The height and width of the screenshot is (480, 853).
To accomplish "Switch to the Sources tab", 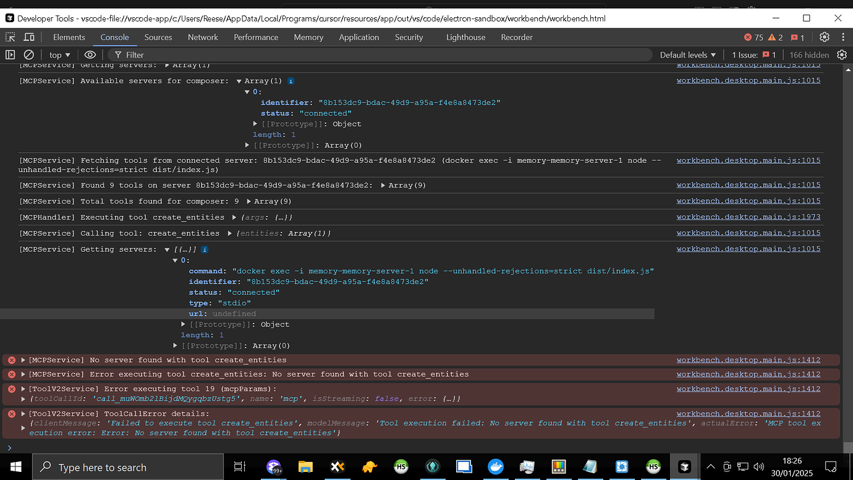I will click(x=158, y=37).
